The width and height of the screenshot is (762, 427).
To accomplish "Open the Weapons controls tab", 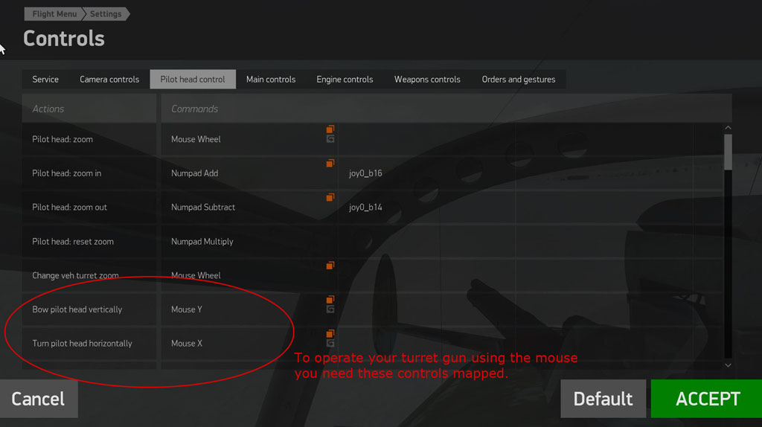I will [x=427, y=79].
